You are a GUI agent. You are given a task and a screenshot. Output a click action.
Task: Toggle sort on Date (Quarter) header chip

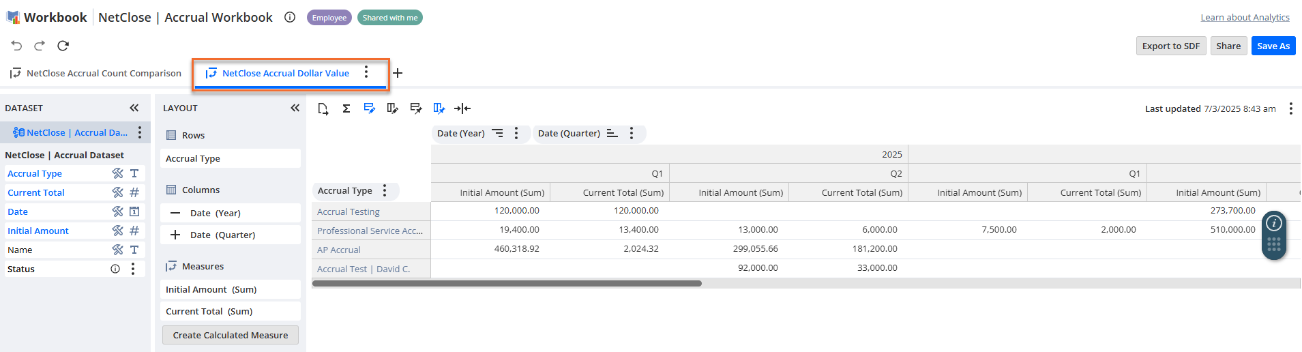pyautogui.click(x=612, y=133)
